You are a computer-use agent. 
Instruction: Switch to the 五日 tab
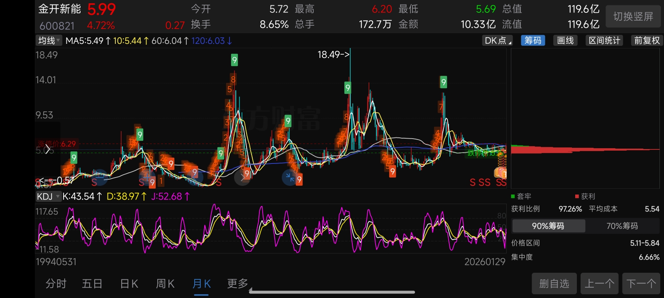[x=92, y=284]
